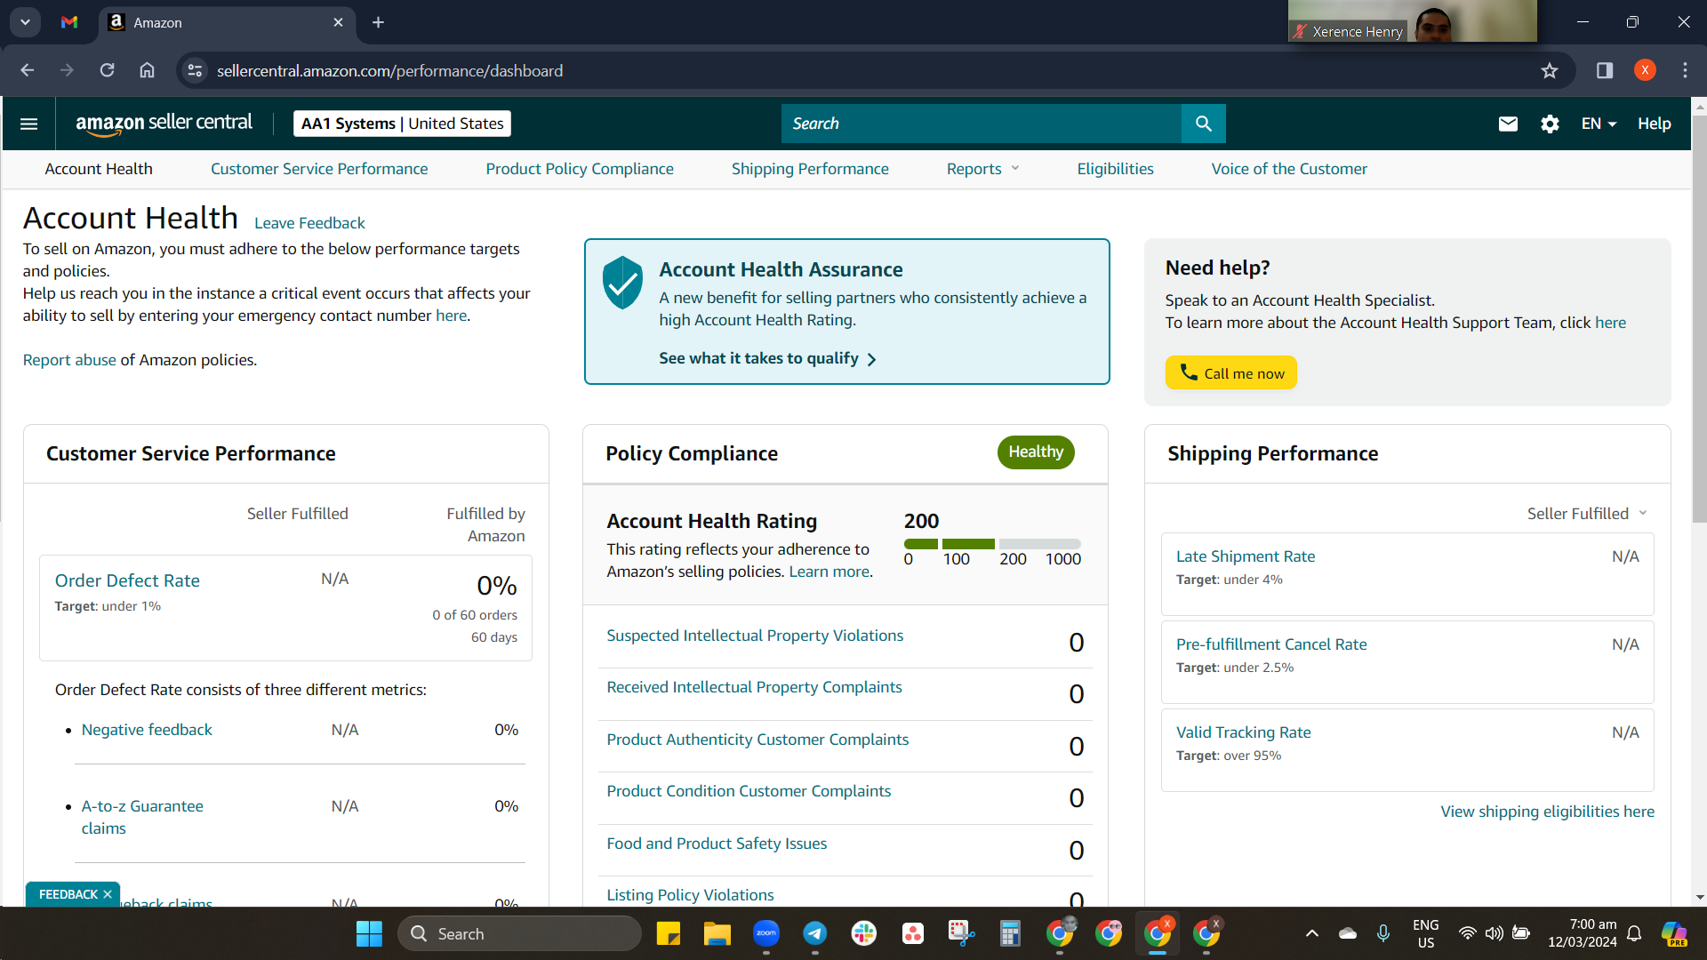The image size is (1707, 960).
Task: Open Product Authenticity Customer Complaints
Action: tap(757, 740)
